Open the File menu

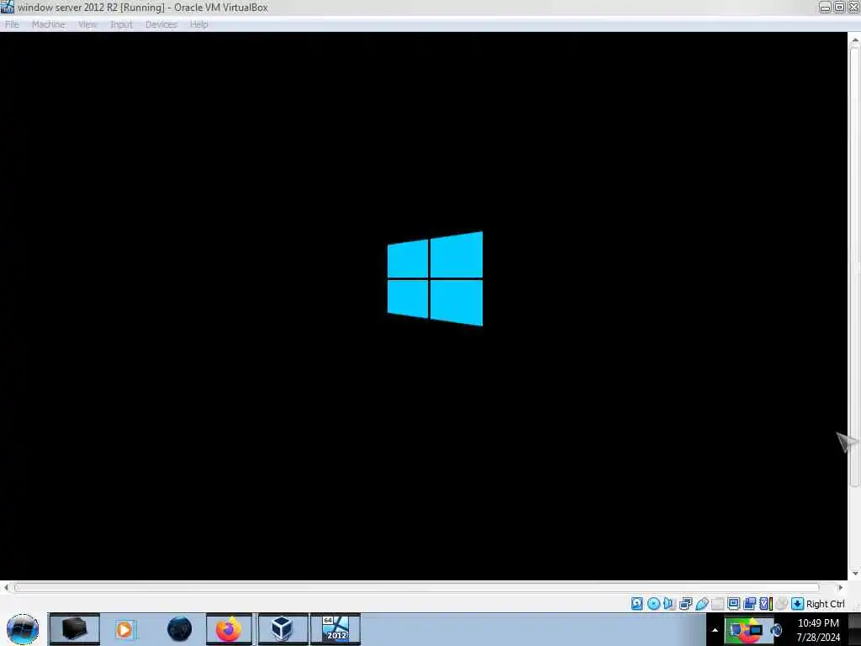click(12, 24)
